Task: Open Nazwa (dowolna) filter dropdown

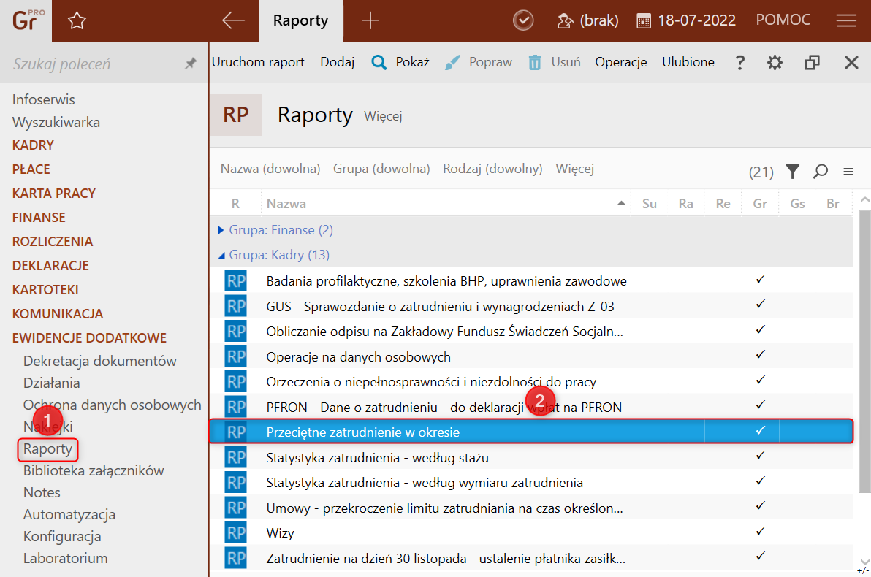Action: point(270,169)
